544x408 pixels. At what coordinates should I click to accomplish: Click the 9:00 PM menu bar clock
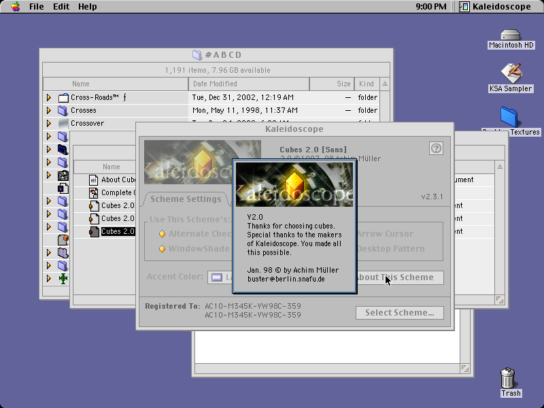coord(431,7)
